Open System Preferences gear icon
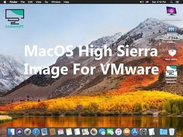Screen dimensions: 183x137 (143, 132)
